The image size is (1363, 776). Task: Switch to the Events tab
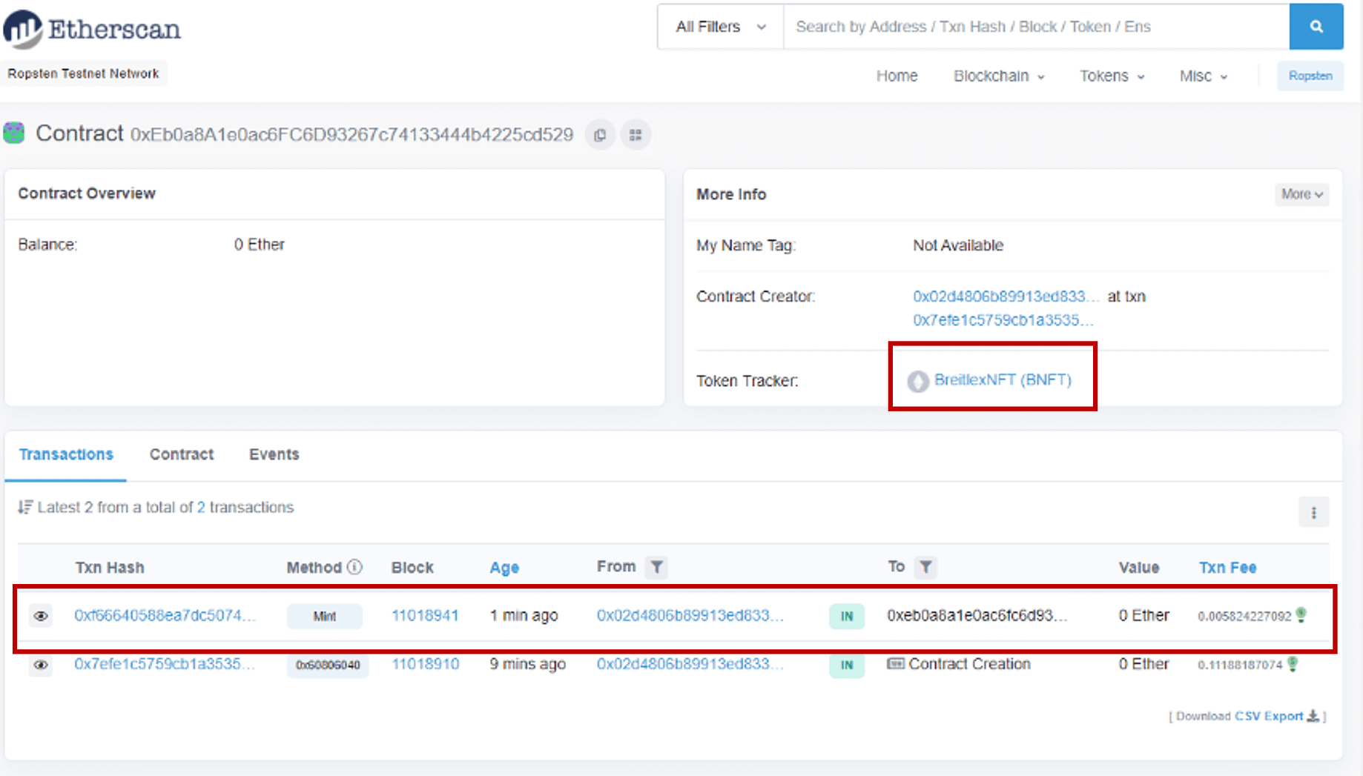coord(274,454)
